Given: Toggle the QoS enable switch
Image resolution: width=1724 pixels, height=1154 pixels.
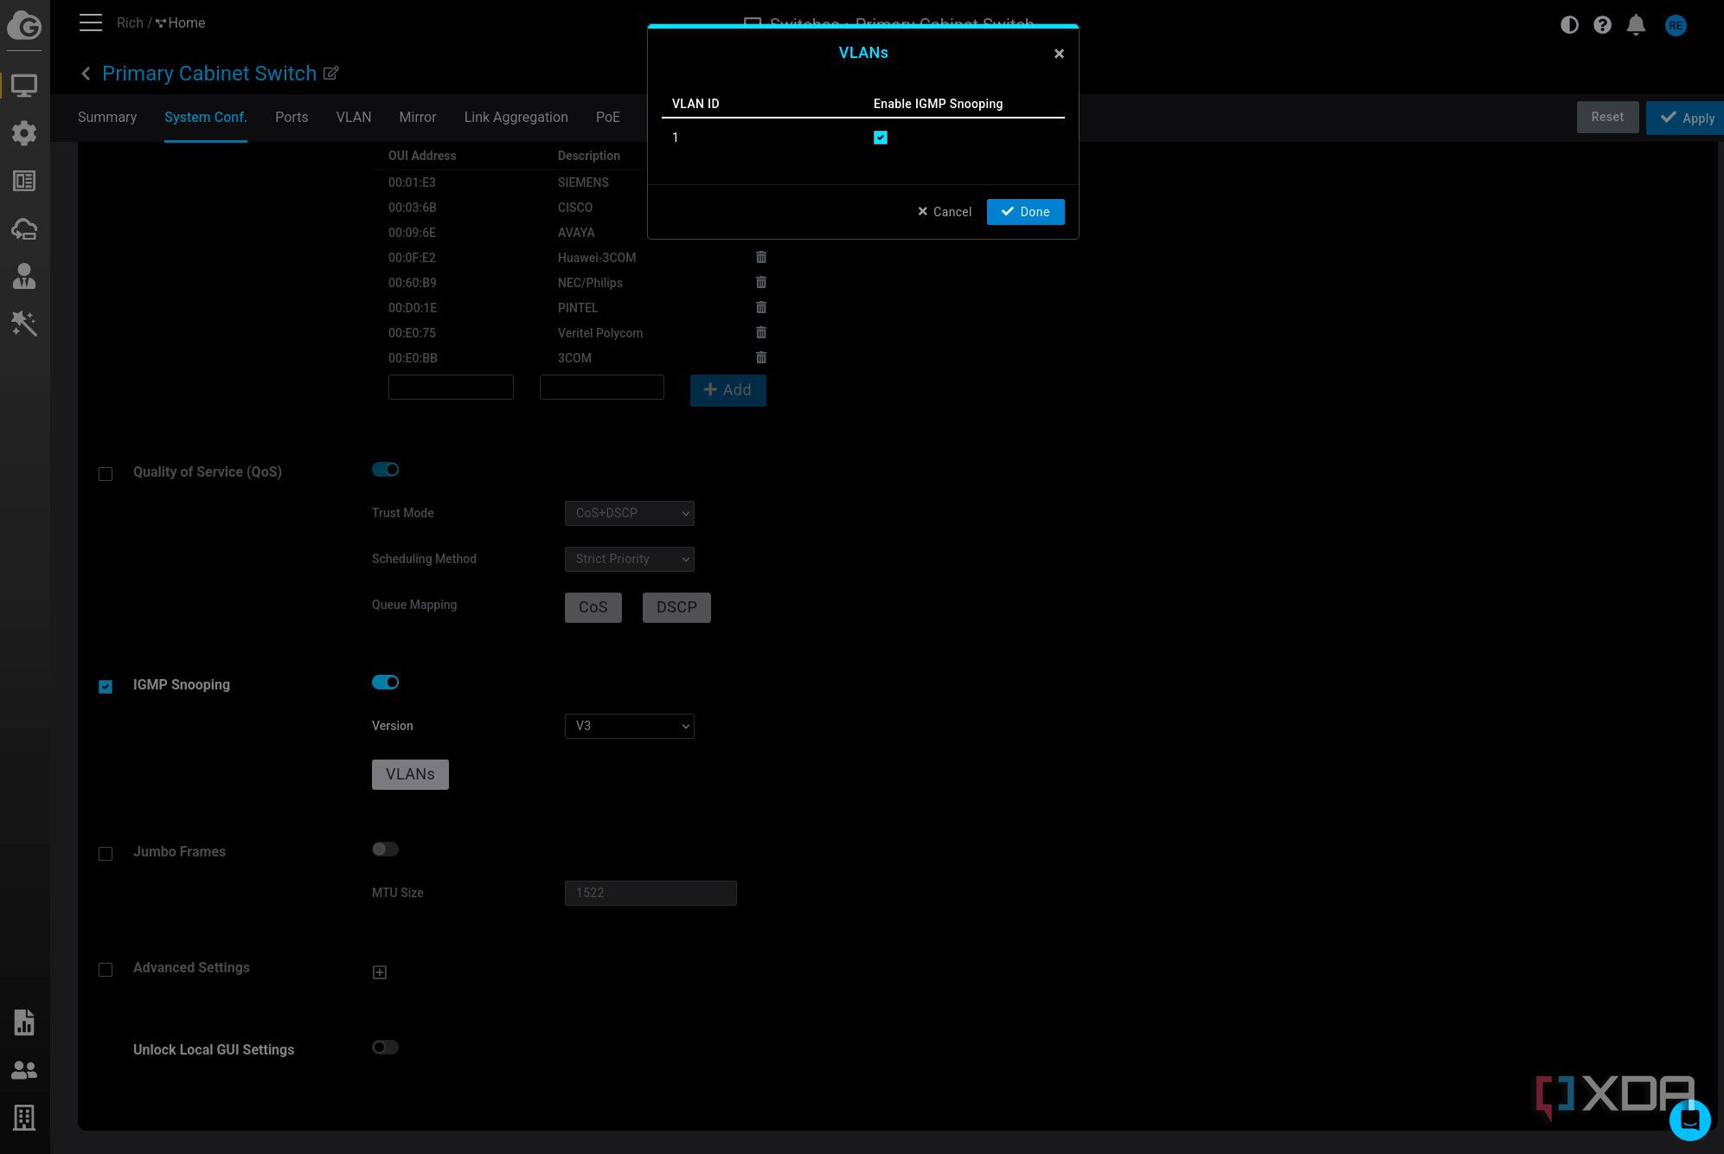Looking at the screenshot, I should [385, 470].
